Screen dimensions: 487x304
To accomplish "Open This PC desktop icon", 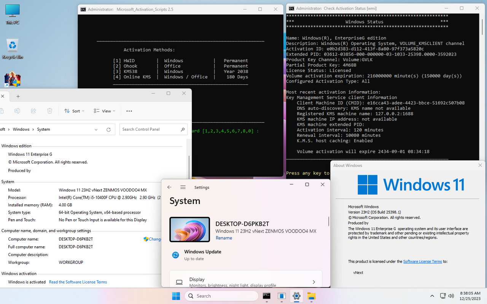I will (12, 14).
